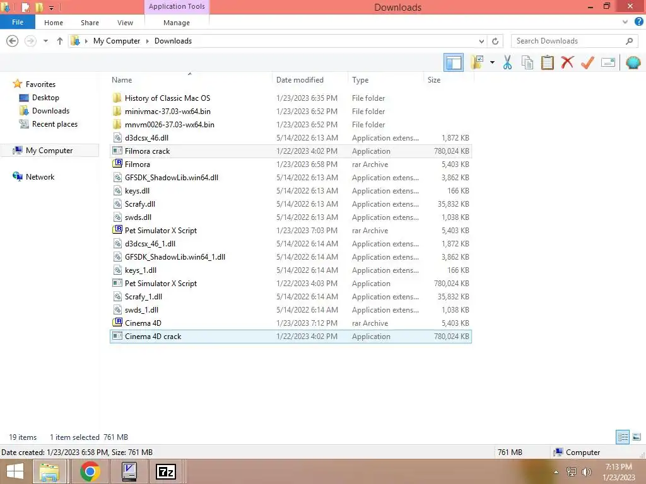Viewport: 646px width, 484px height.
Task: Click the Application Tools contextual tab header
Action: (x=177, y=6)
